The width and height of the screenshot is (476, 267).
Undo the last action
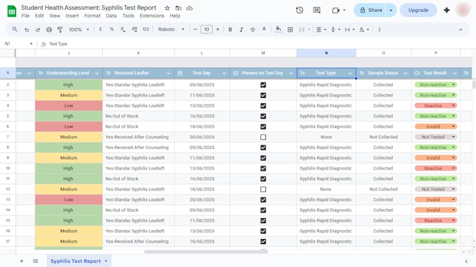coord(27,29)
